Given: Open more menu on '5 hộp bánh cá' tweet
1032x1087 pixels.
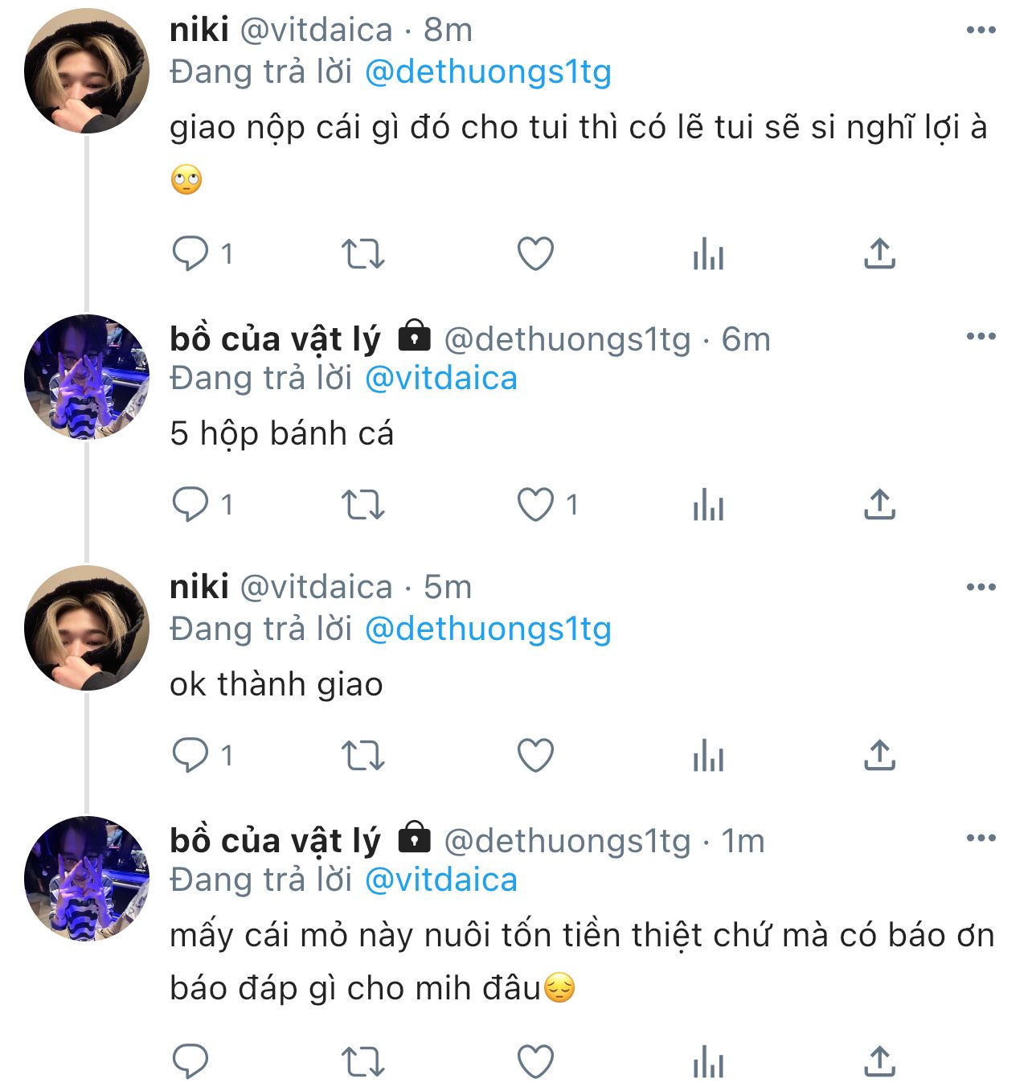Looking at the screenshot, I should tap(981, 337).
